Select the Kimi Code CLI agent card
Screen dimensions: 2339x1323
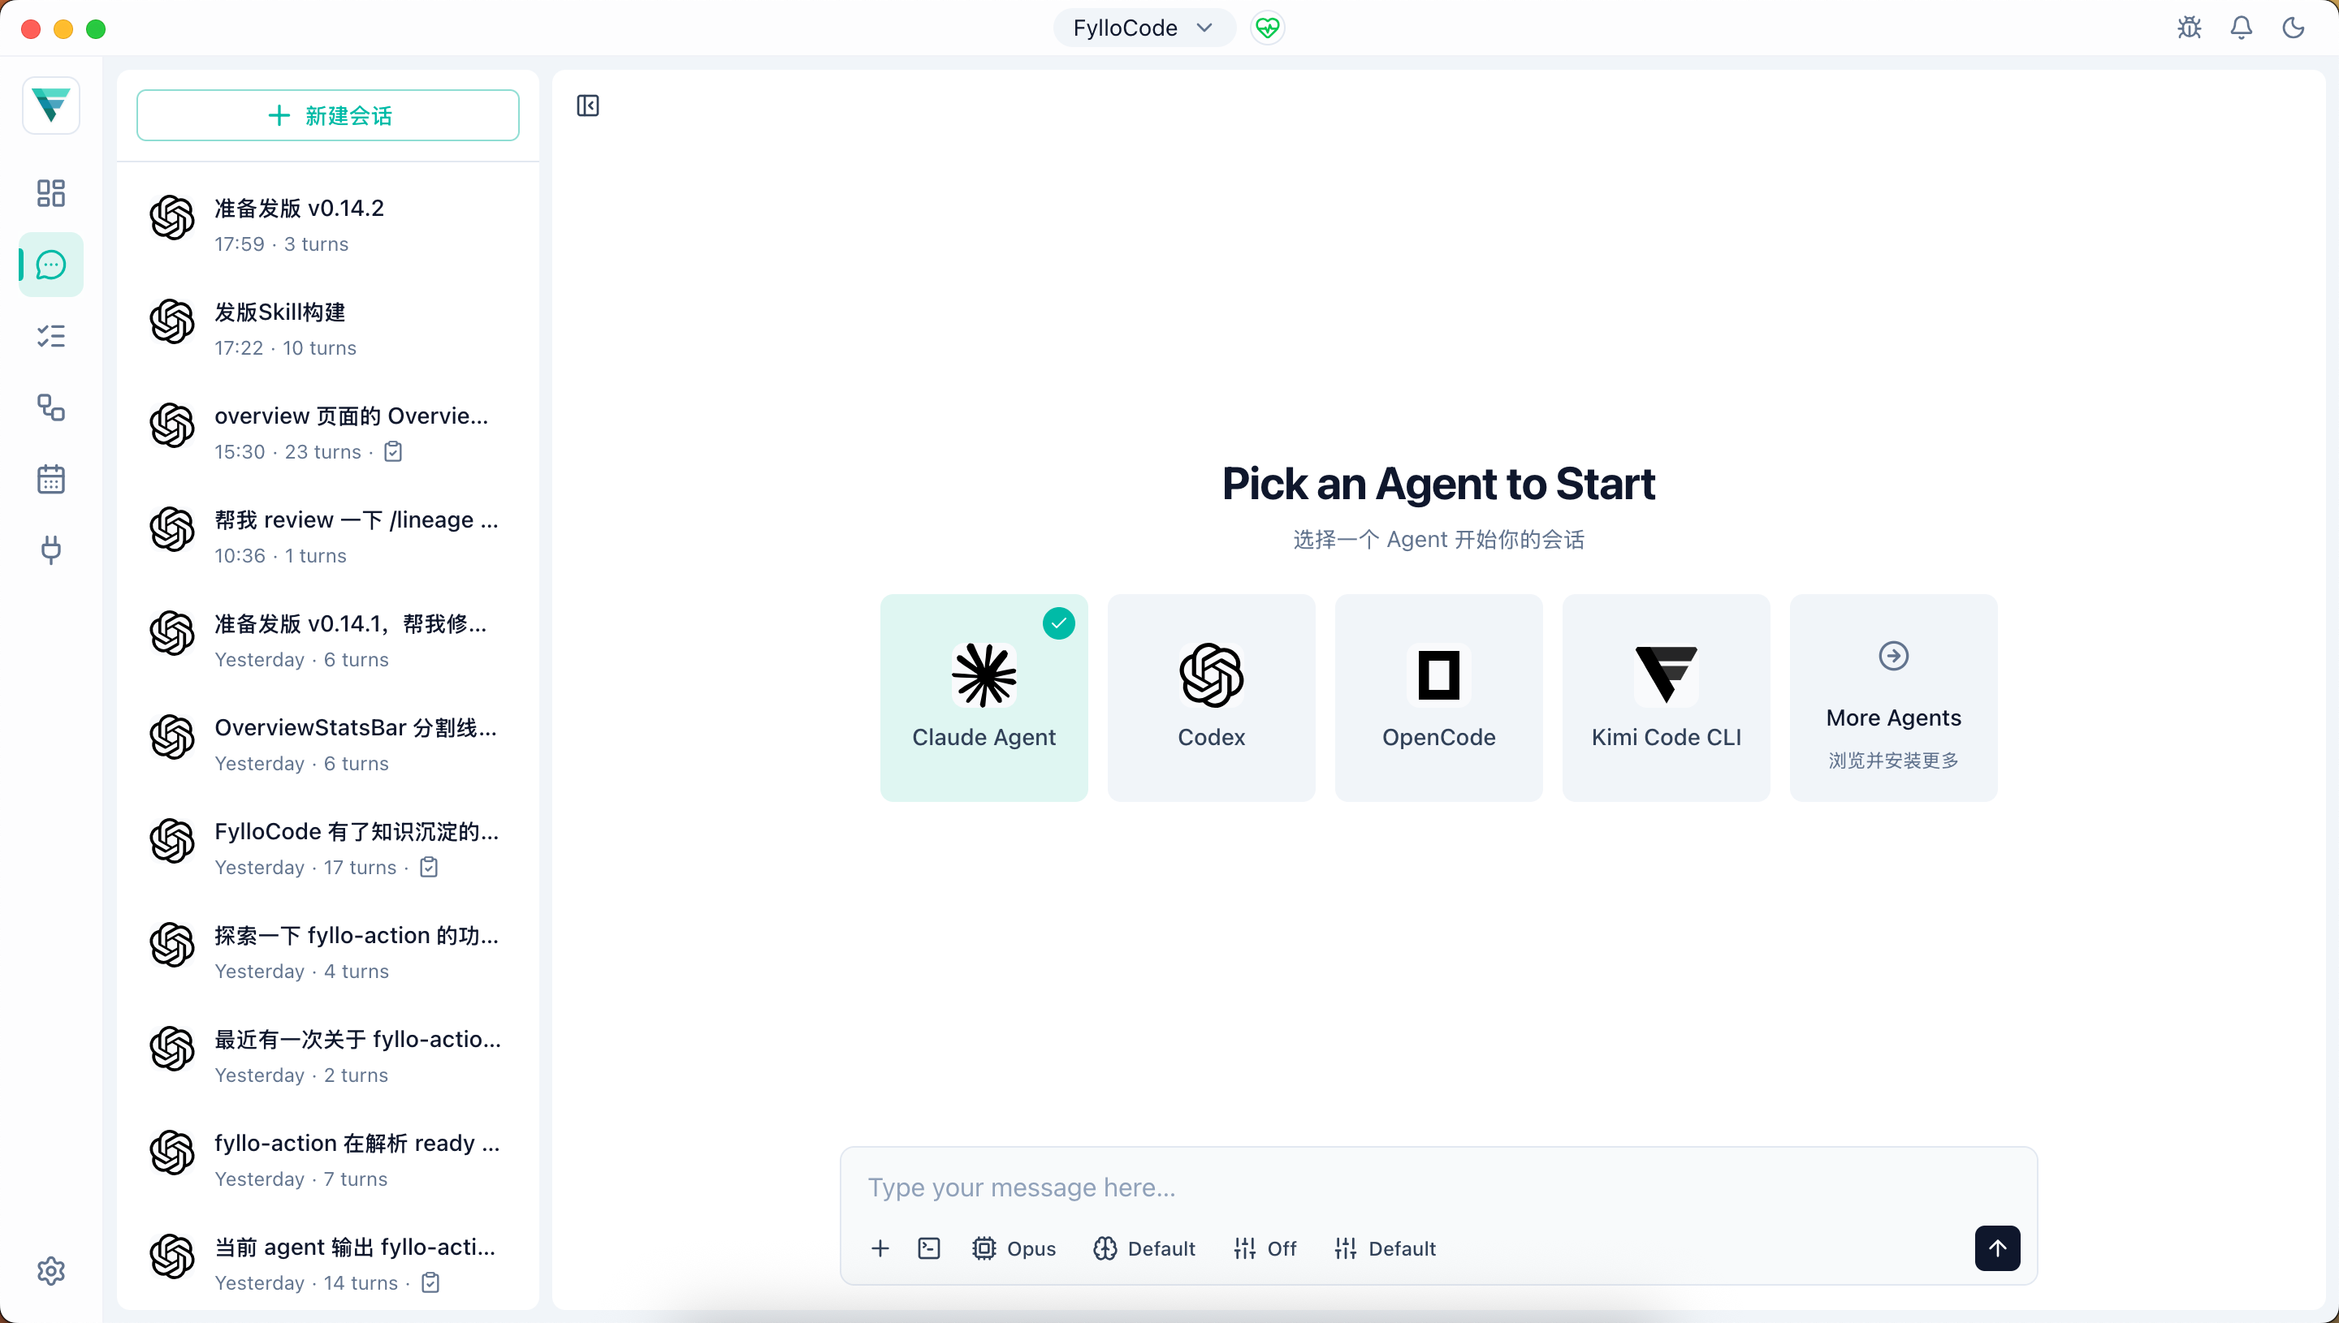click(1666, 698)
